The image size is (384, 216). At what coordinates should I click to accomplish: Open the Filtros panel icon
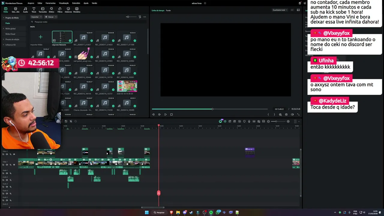(x=60, y=9)
